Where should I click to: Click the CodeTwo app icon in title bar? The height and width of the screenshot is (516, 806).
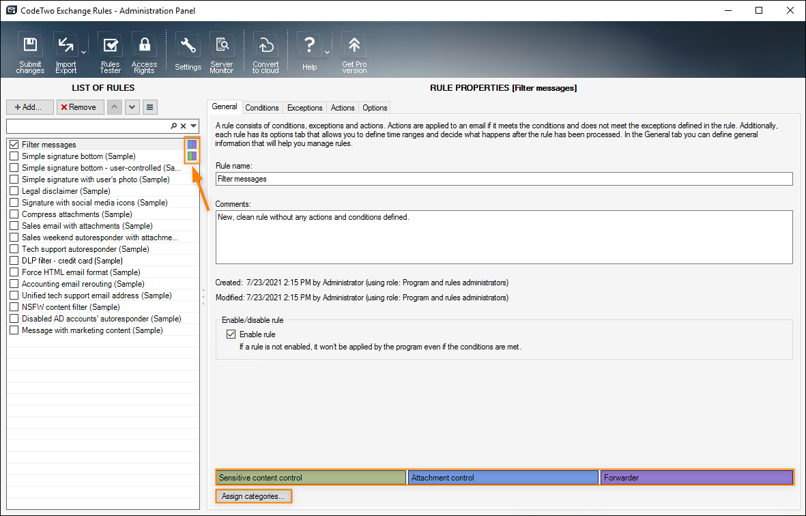11,10
